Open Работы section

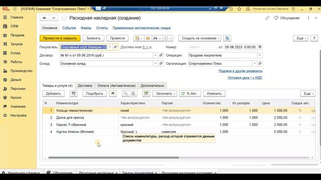coord(16,62)
